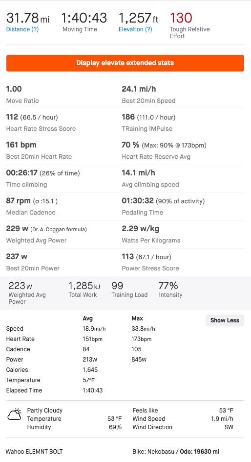
Task: Display elevate extended stats
Action: point(125,63)
